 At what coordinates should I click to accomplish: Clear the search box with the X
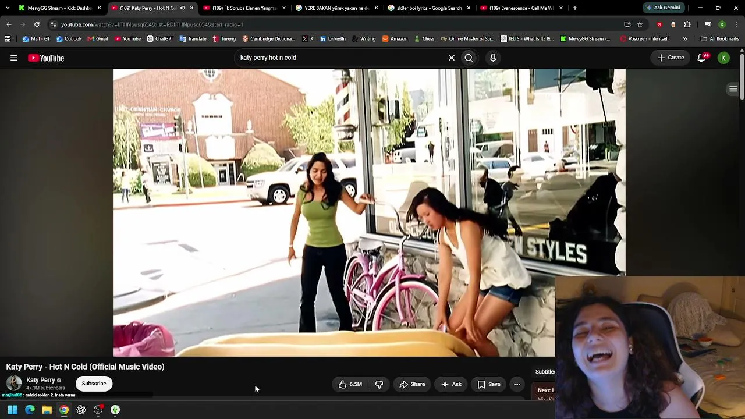(x=451, y=58)
